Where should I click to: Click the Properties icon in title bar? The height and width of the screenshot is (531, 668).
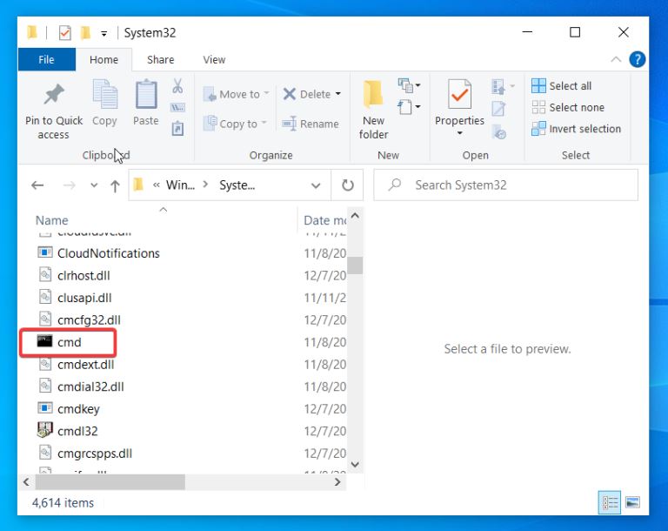pos(64,32)
